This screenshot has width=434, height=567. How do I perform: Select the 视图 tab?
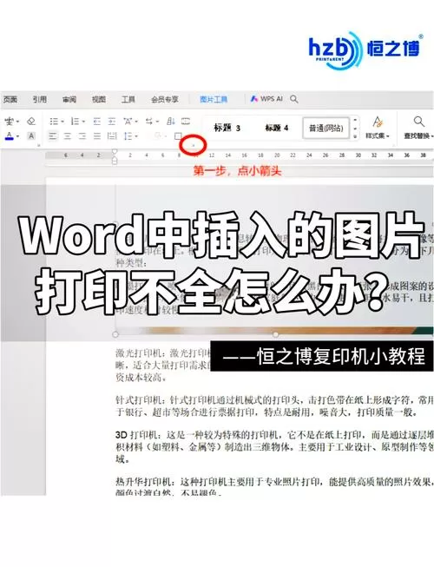(x=99, y=99)
